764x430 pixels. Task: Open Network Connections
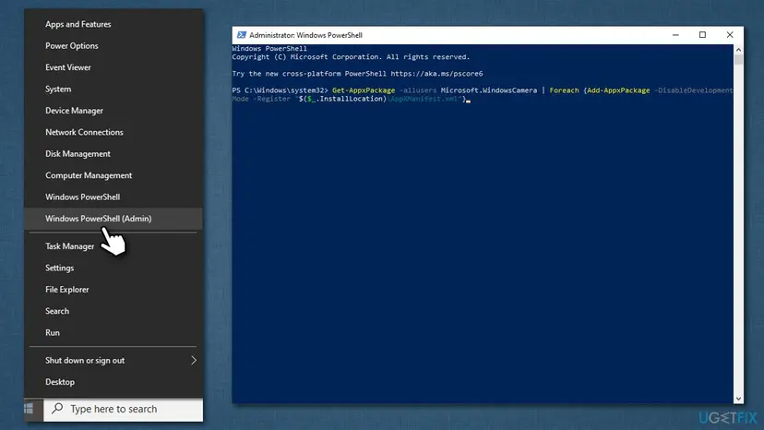(84, 132)
